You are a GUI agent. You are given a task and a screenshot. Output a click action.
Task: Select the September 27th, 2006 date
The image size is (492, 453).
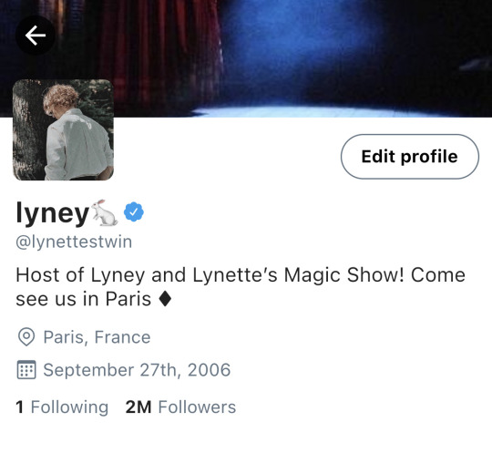pyautogui.click(x=137, y=370)
